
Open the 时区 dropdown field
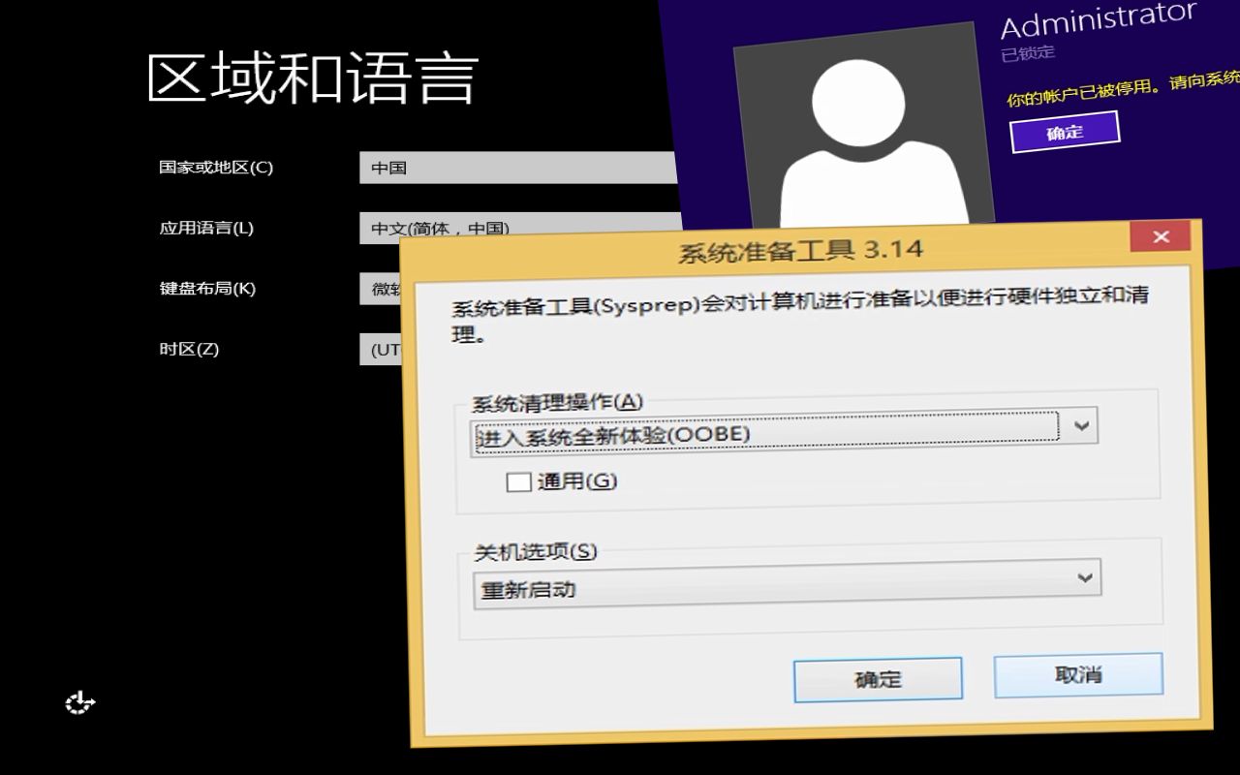tap(380, 349)
